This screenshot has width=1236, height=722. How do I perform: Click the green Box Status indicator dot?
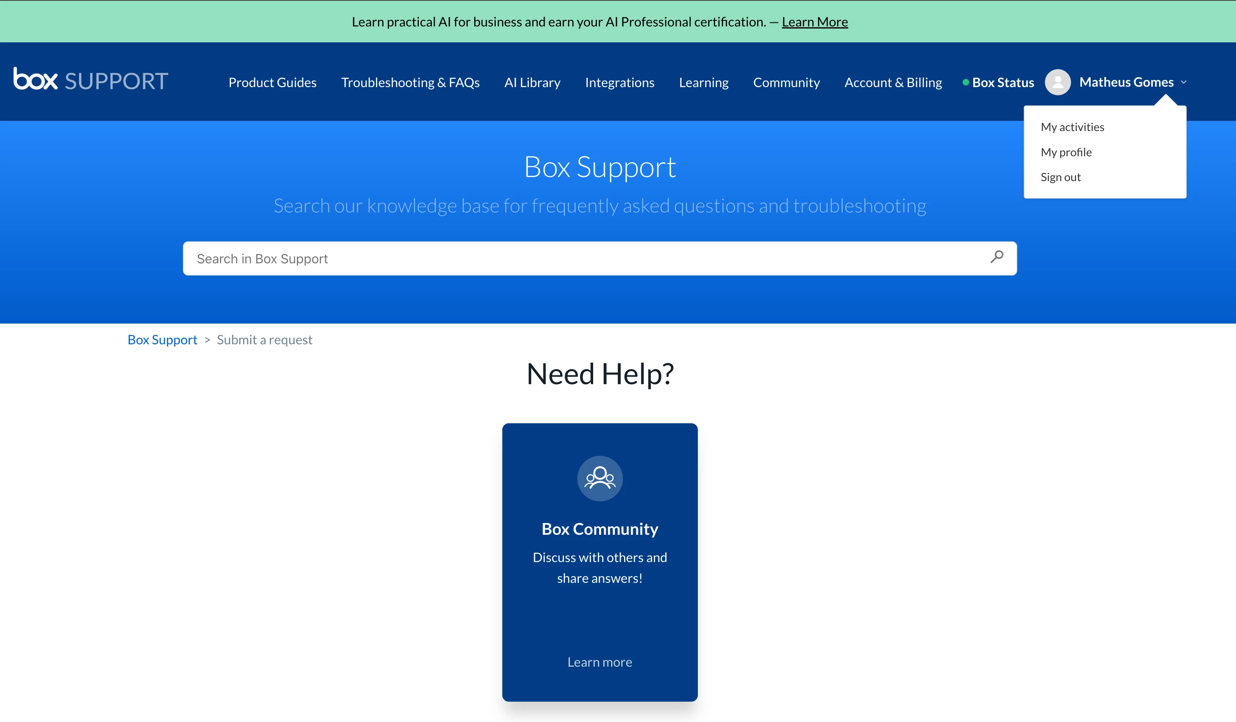965,82
